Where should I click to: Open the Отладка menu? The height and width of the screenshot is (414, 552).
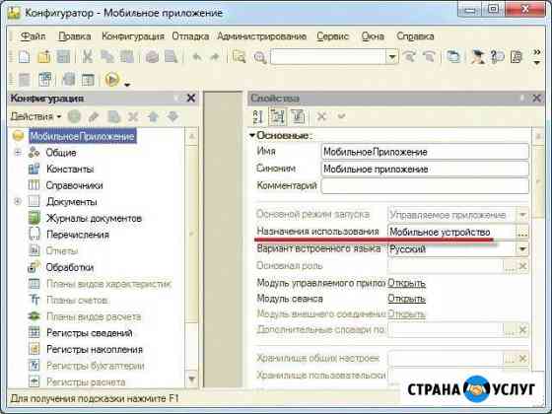(190, 36)
